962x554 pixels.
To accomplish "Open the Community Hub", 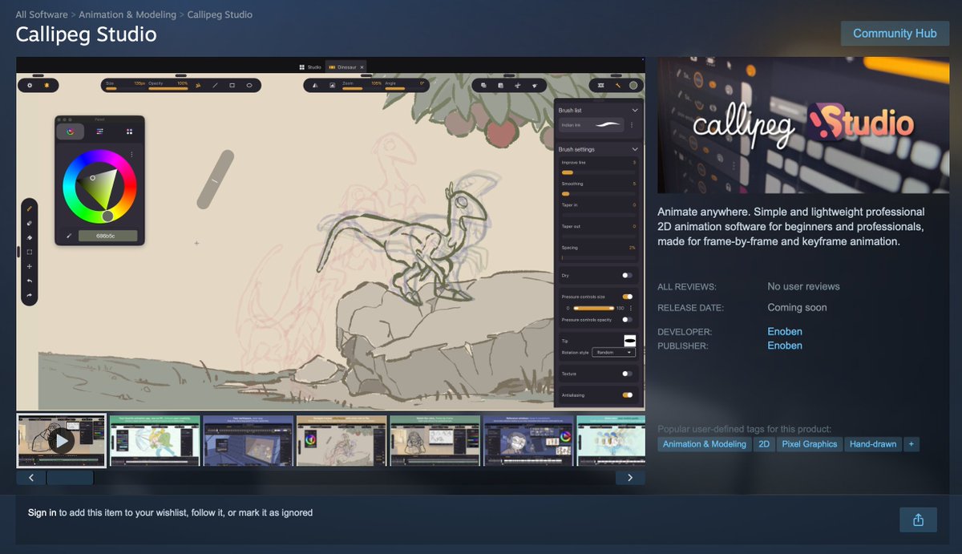I will coord(895,34).
